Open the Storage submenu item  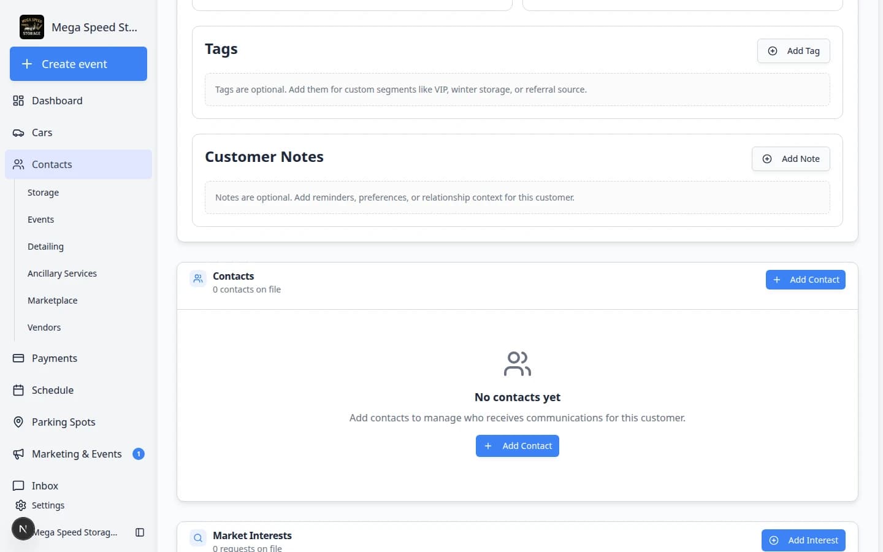[43, 193]
